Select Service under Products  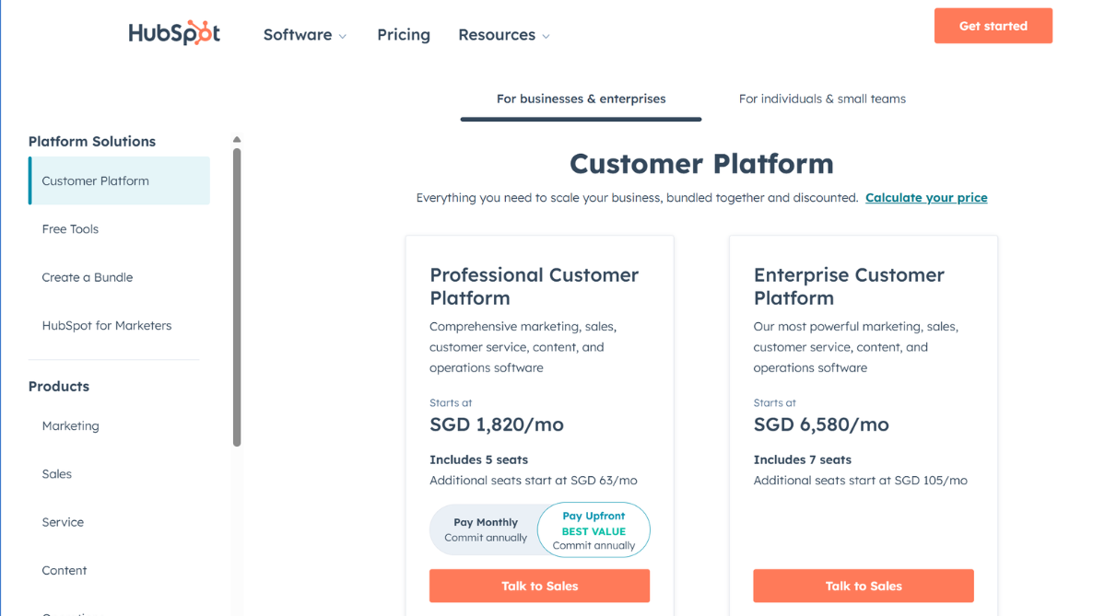click(x=63, y=522)
